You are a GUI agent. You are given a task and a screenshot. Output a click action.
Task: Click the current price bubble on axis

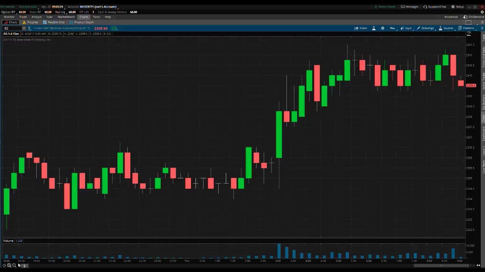pos(471,86)
